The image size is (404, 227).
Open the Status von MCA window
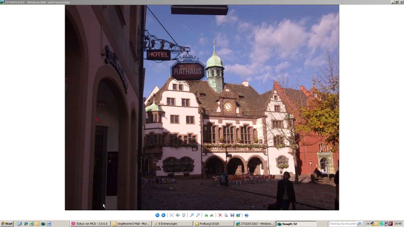(x=90, y=223)
